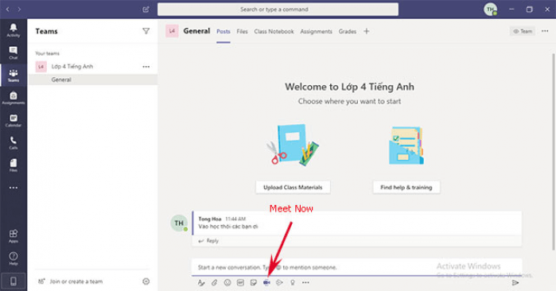Open channel more options ellipsis

tap(545, 31)
